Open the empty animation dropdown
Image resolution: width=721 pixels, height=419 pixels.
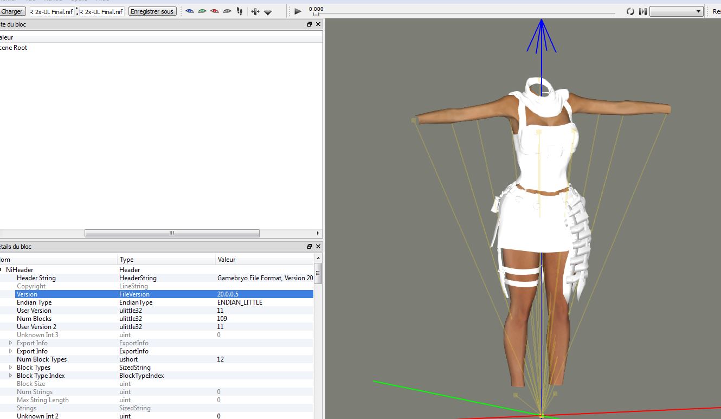(676, 11)
